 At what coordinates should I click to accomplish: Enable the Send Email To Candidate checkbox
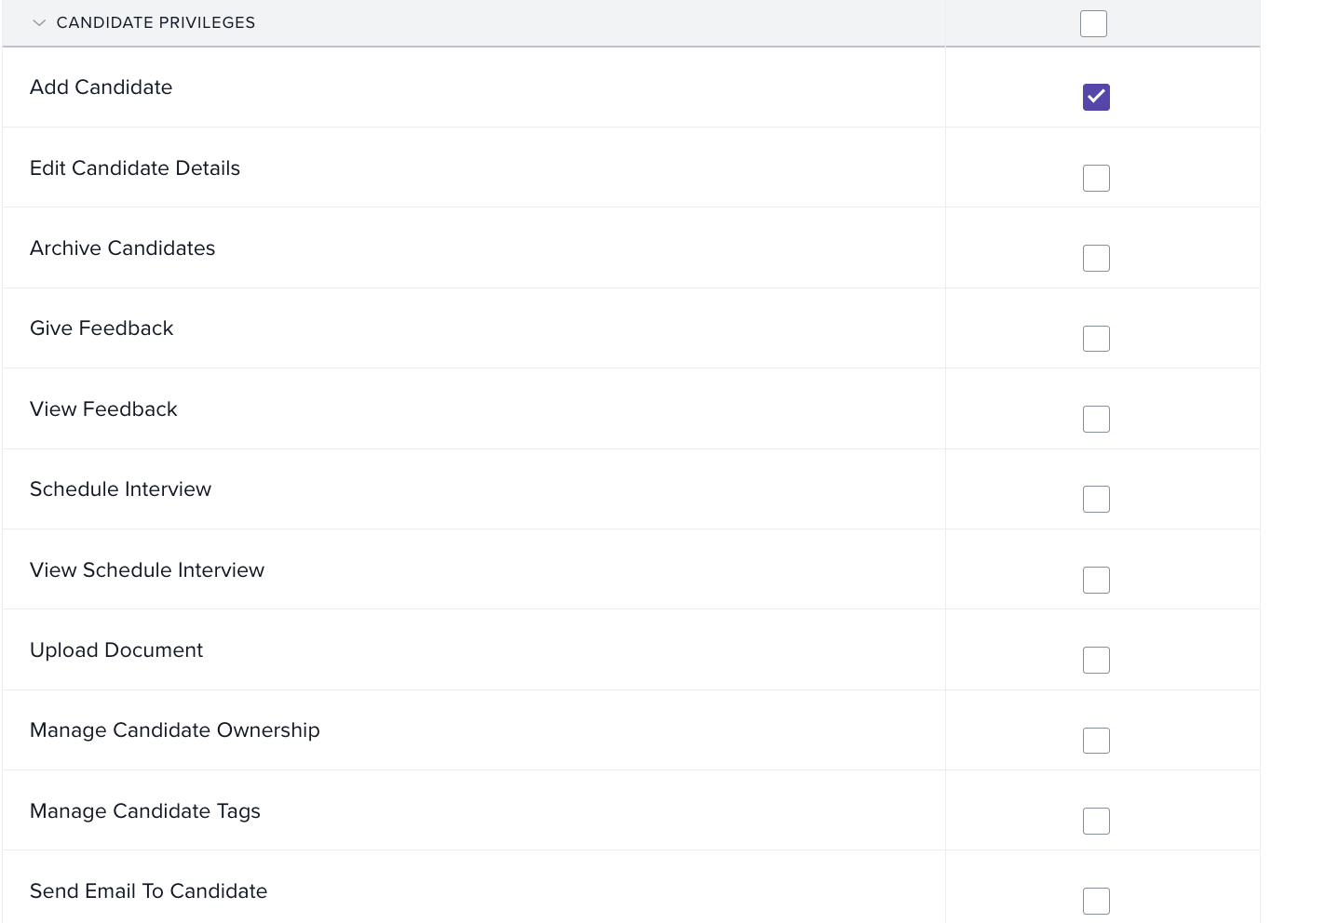[1096, 901]
